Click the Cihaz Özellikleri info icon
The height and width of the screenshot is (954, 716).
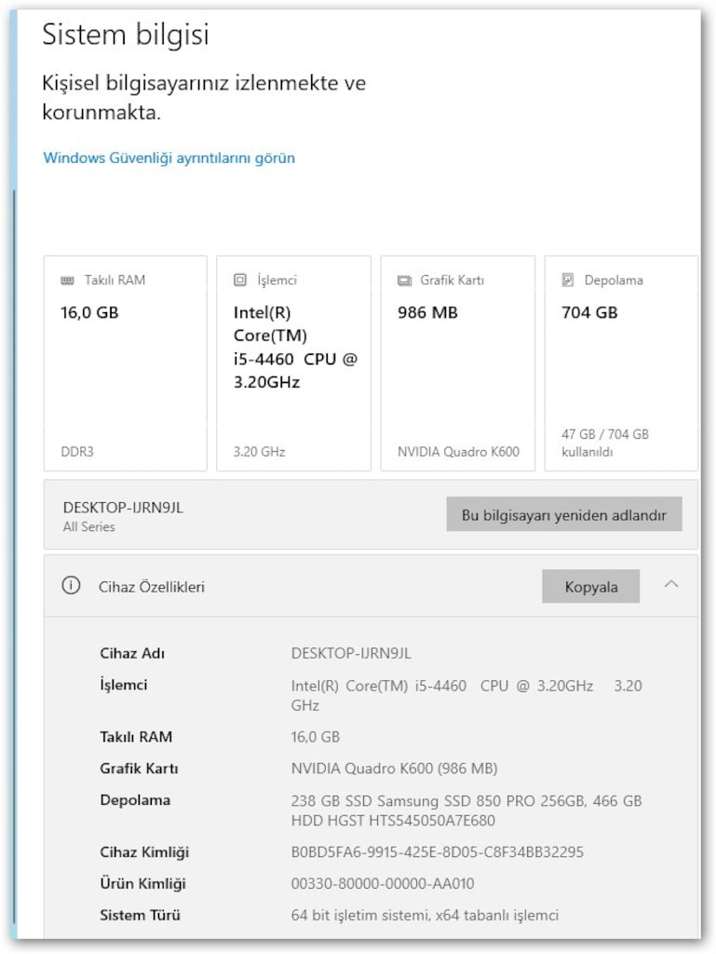(x=71, y=586)
